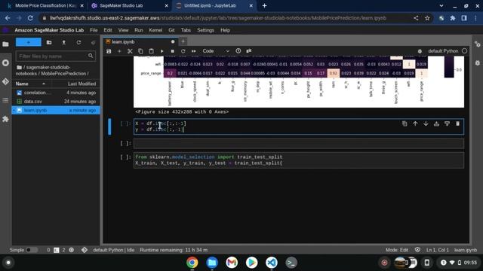483x271 pixels.
Task: Move the active cell up
Action: pos(415,123)
